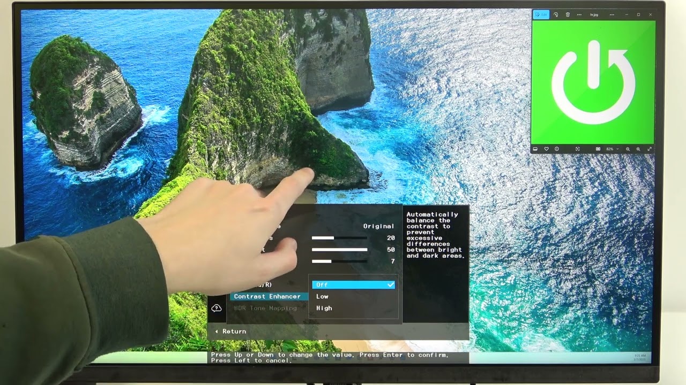Viewport: 686px width, 385px height.
Task: Minimize the Photos window
Action: click(627, 14)
